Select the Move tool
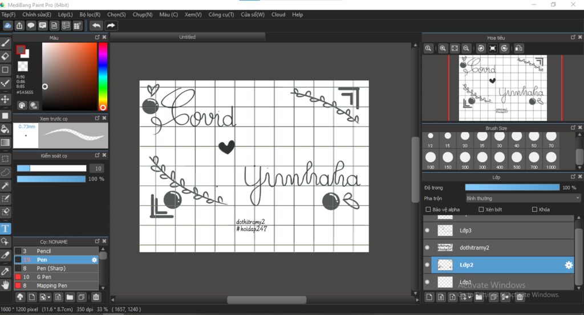The image size is (584, 315). 5,99
